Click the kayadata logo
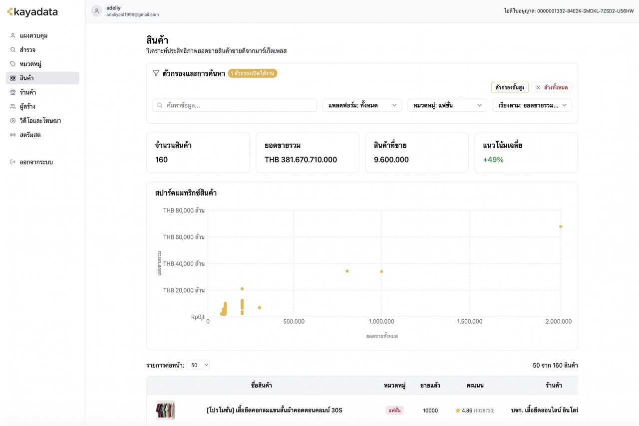The height and width of the screenshot is (426, 639). [x=32, y=12]
